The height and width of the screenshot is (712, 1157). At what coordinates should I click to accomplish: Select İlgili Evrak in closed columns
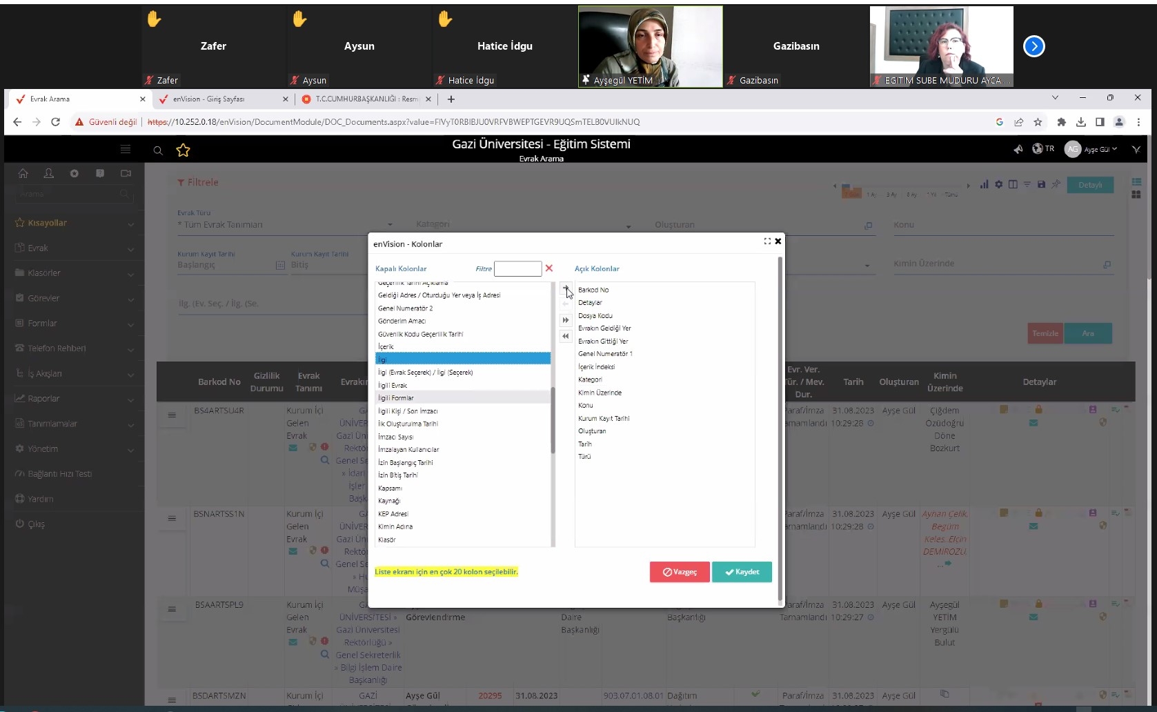(462, 385)
